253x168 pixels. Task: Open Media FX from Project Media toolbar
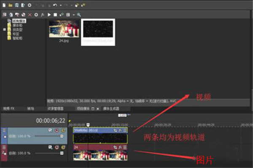(43, 15)
